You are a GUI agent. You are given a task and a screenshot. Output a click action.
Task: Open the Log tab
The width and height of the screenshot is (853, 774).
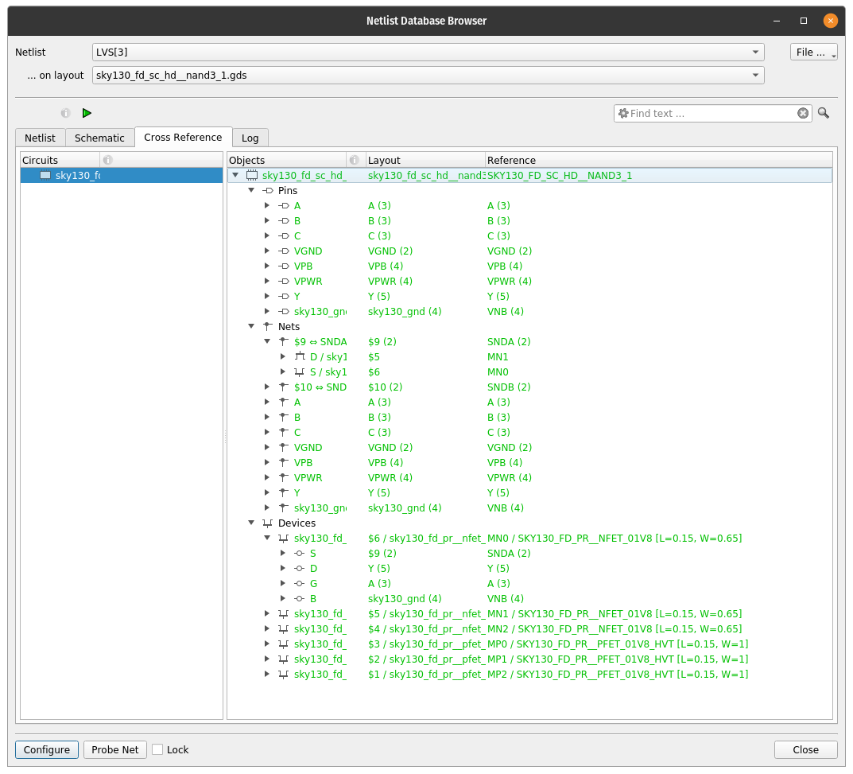coord(250,138)
